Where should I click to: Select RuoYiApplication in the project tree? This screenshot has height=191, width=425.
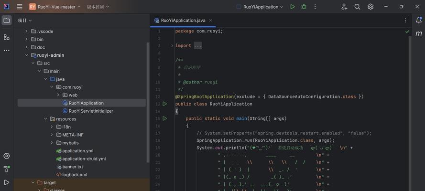click(82, 103)
